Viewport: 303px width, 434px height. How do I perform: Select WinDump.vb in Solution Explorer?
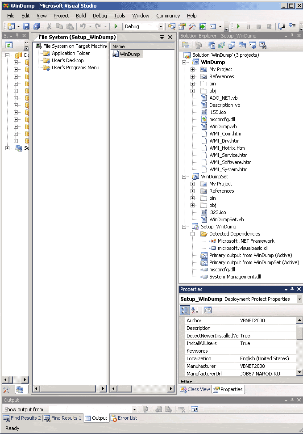coord(223,126)
